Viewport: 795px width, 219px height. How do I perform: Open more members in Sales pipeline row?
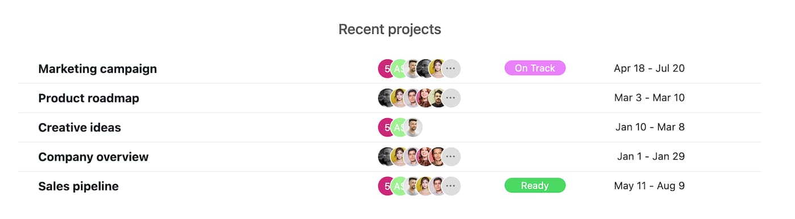[451, 186]
